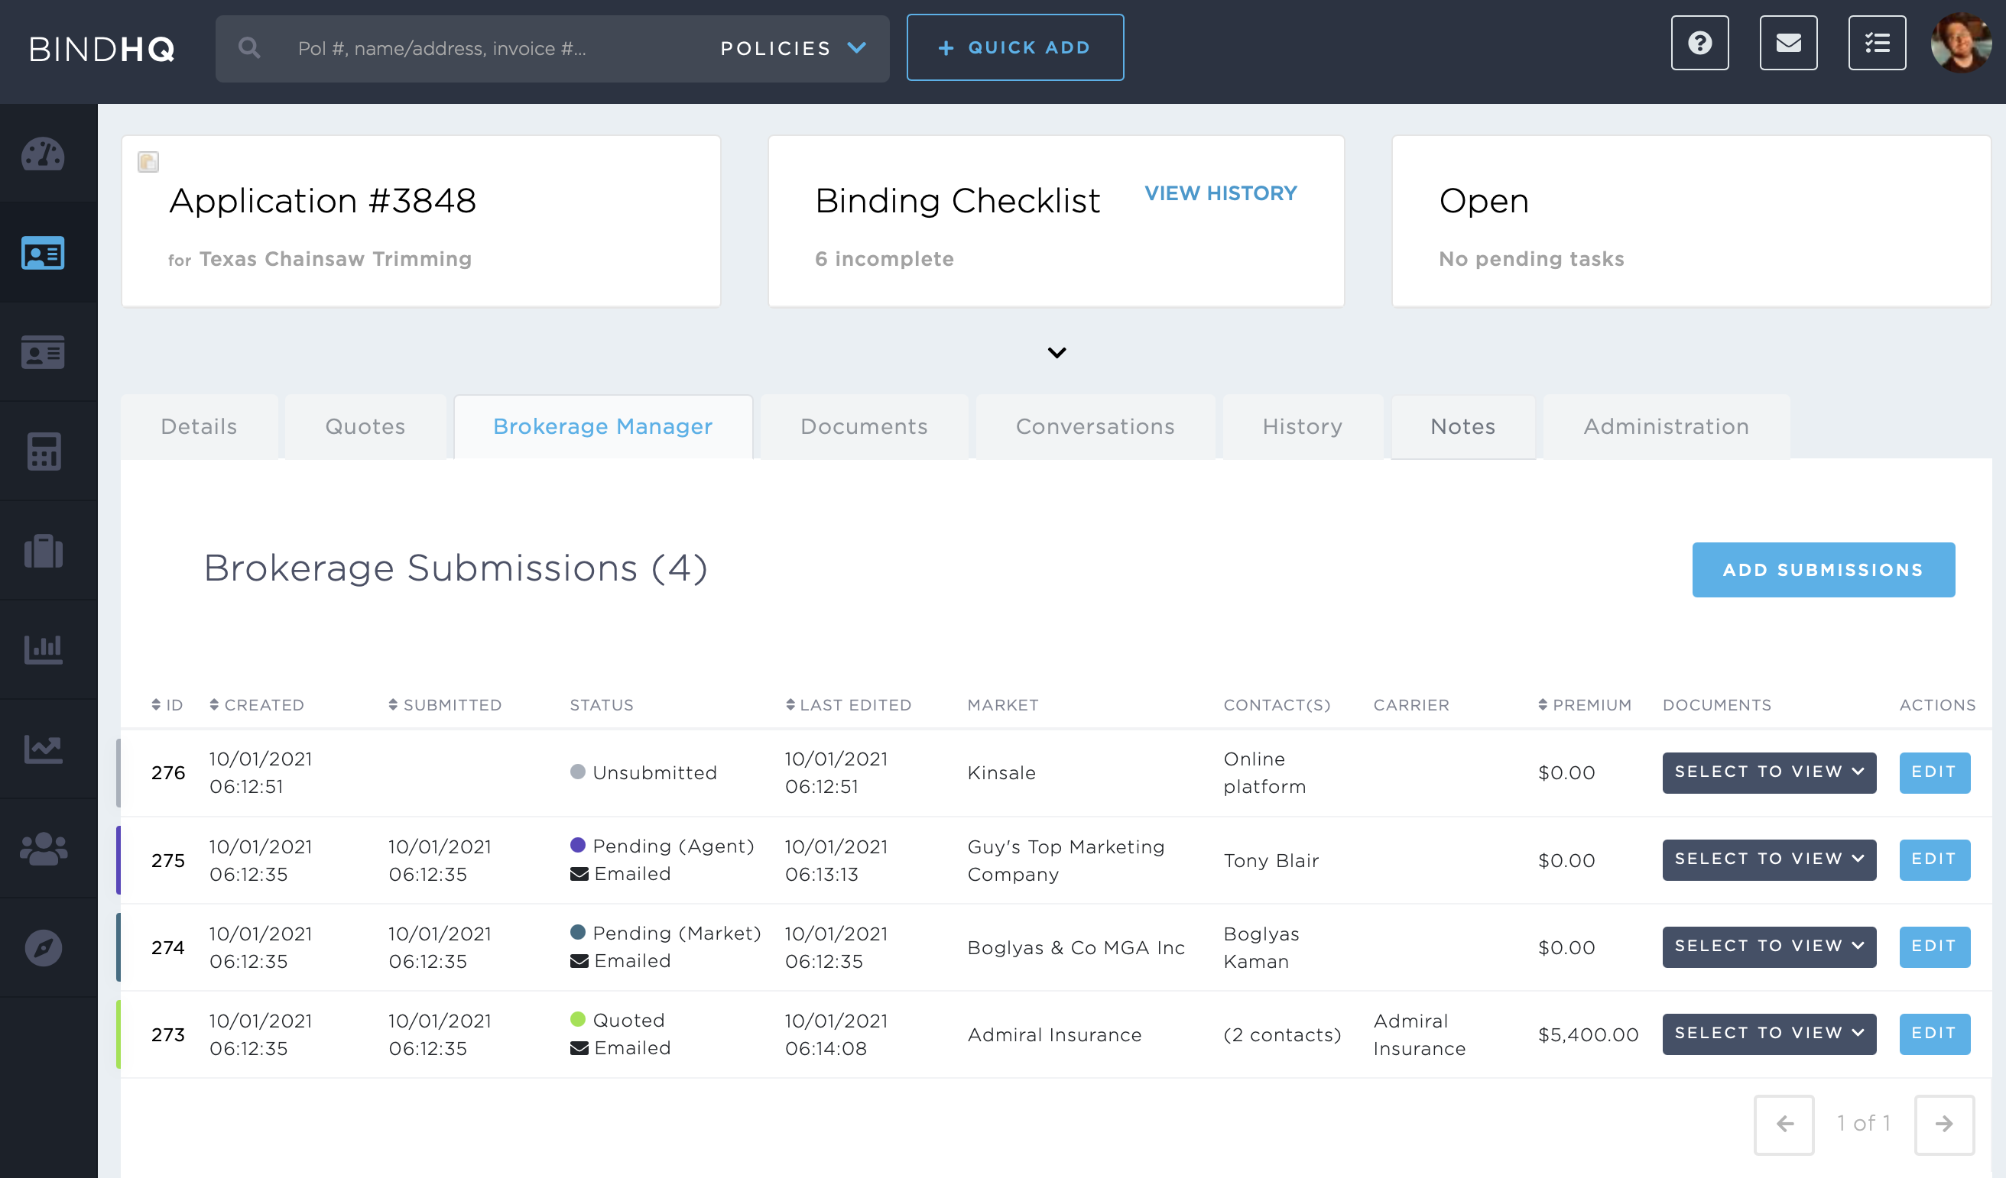Click the Emailed envelope icon in row 273

579,1048
